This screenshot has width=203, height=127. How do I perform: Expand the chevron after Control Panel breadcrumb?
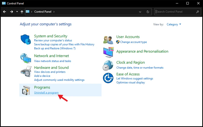tap(54, 12)
